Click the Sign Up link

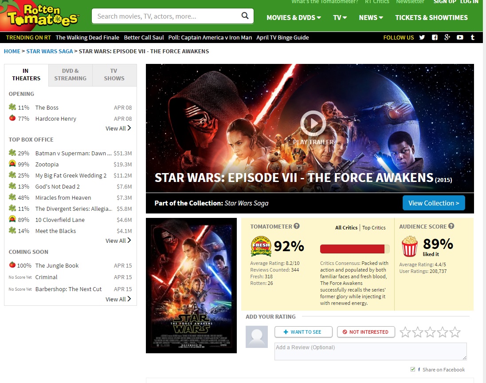pos(445,2)
